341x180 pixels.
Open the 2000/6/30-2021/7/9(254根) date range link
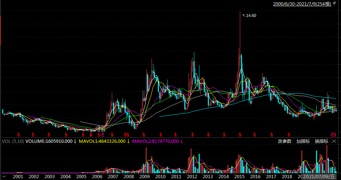pyautogui.click(x=302, y=4)
